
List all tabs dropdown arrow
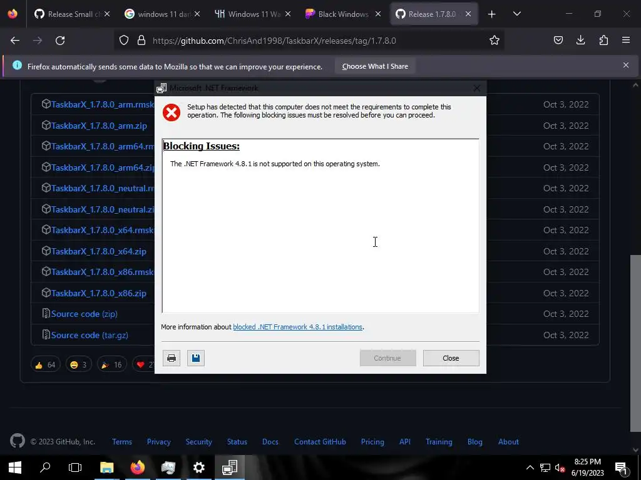(516, 14)
